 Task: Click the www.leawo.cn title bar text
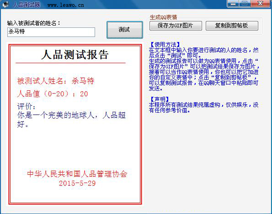(x=66, y=5)
